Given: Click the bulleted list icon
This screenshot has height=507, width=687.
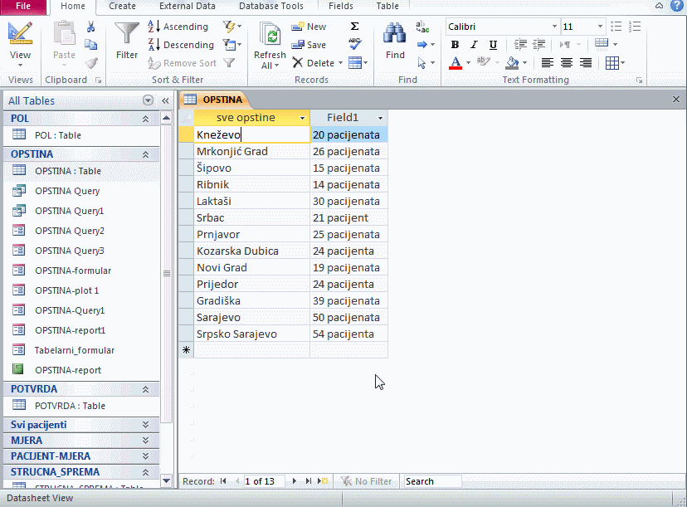Looking at the screenshot, I should tap(616, 27).
